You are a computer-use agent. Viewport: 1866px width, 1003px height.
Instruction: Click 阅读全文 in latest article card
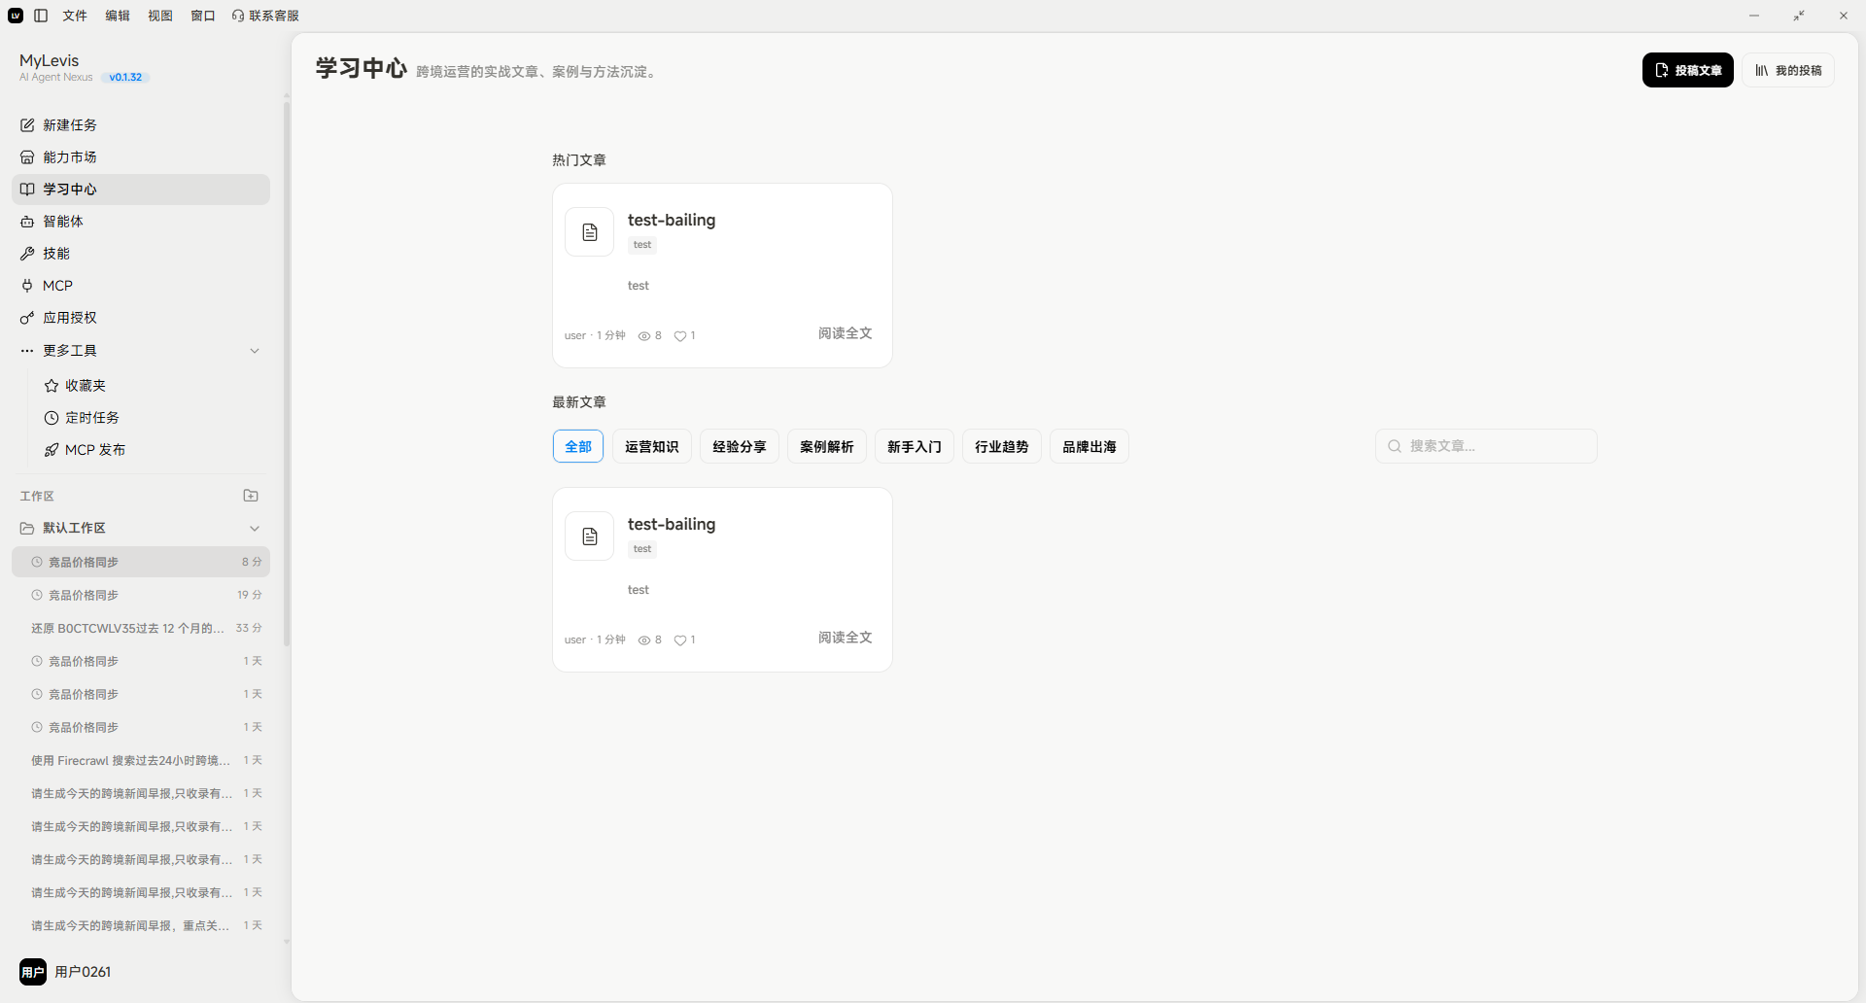tap(846, 638)
